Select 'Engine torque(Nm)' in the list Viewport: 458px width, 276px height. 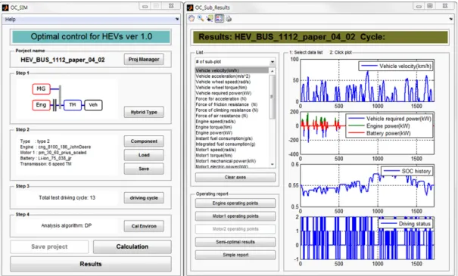(232, 127)
